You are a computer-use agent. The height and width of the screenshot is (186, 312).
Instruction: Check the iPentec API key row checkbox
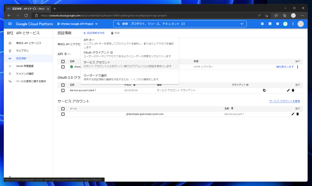[63, 67]
